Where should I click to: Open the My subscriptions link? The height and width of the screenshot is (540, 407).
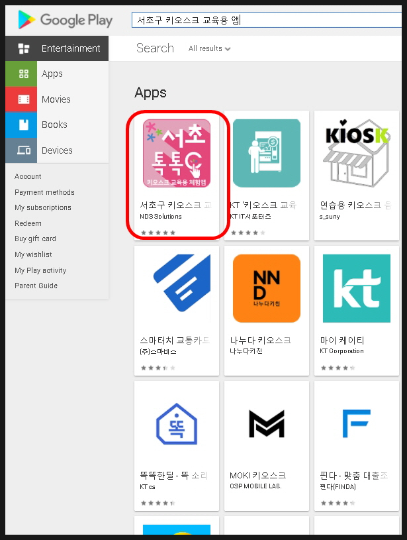43,207
